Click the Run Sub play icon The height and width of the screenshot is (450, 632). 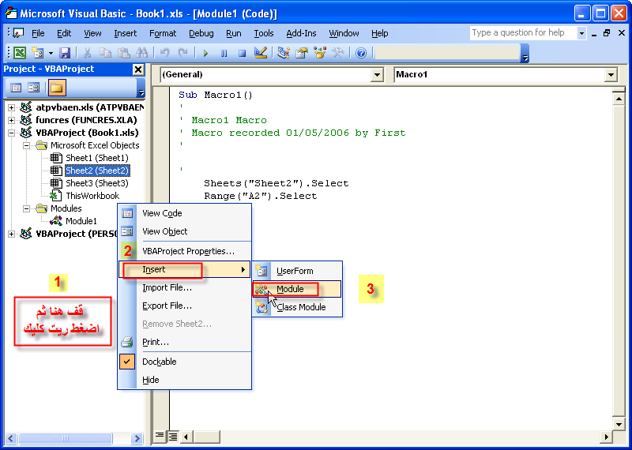[x=205, y=53]
